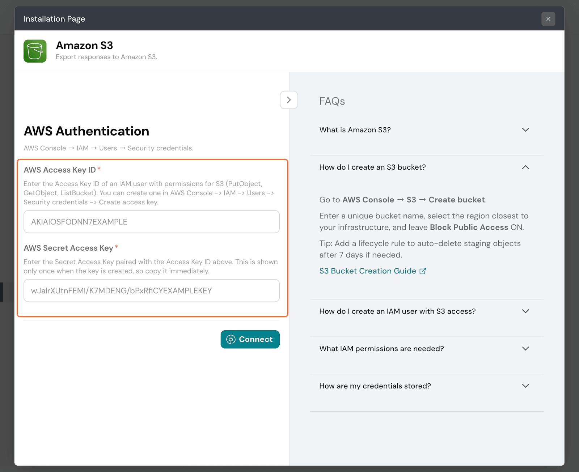Click the Amazon S3 green bucket logo
The width and height of the screenshot is (579, 472).
click(35, 51)
